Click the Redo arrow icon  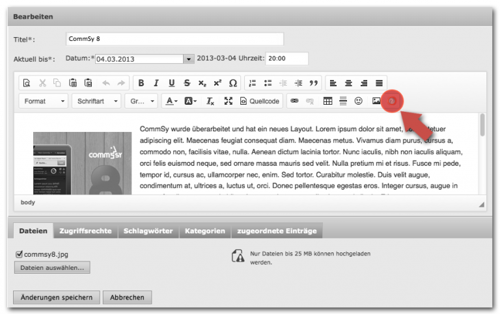pyautogui.click(x=121, y=83)
